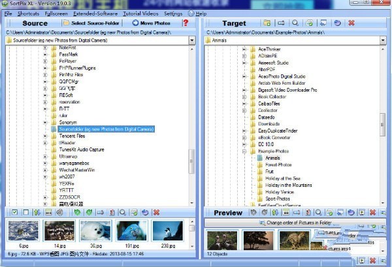Click the blue refresh globe icon in Preview toolbar

point(351,212)
